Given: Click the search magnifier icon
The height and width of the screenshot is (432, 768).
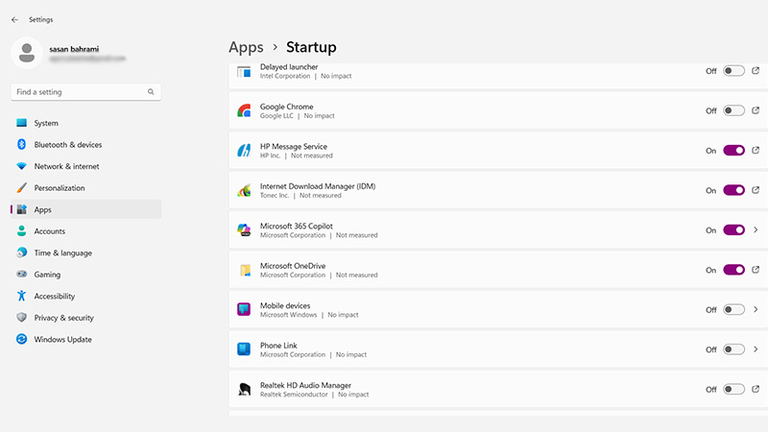Looking at the screenshot, I should tap(151, 92).
